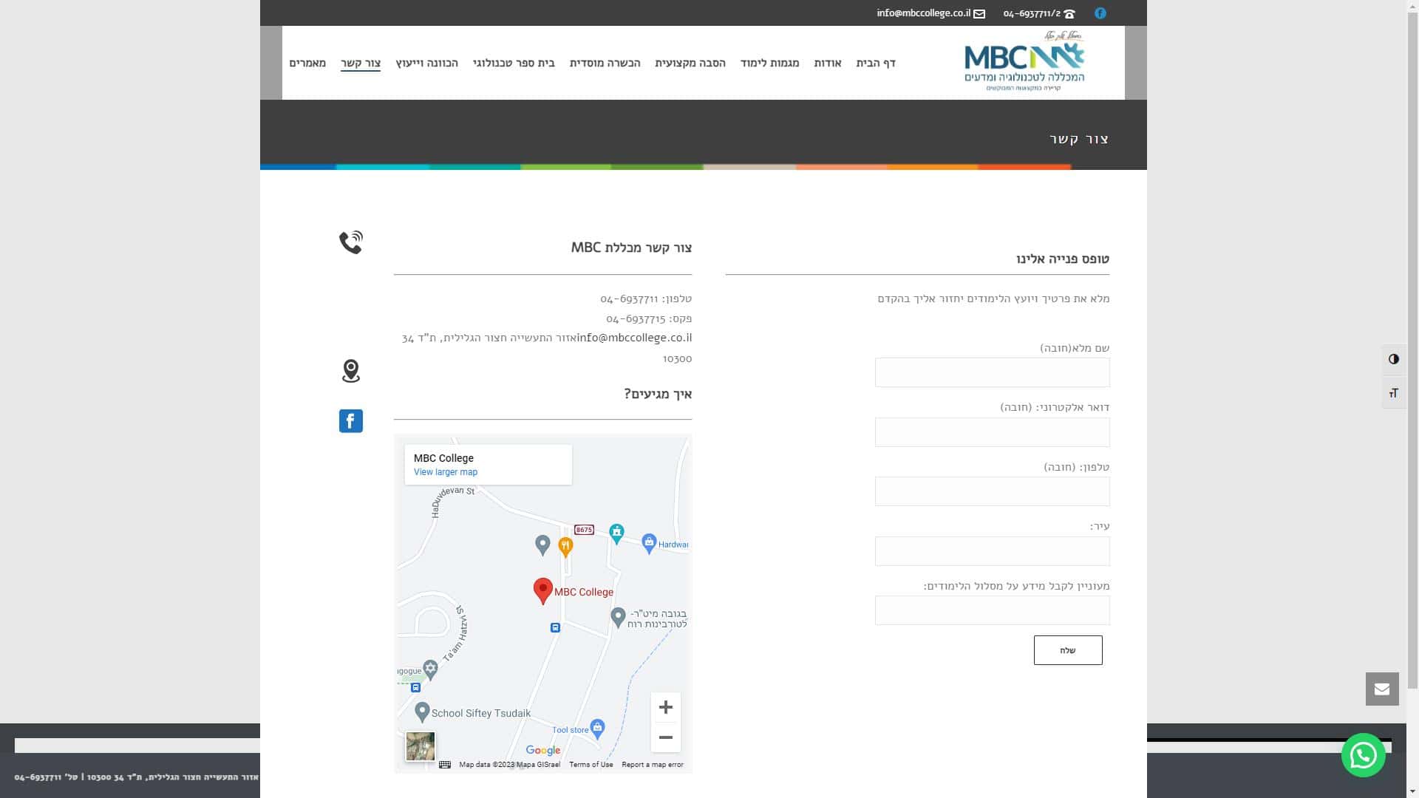Image resolution: width=1419 pixels, height=798 pixels.
Task: Click the ringing phone icon beside contact details
Action: click(x=351, y=242)
